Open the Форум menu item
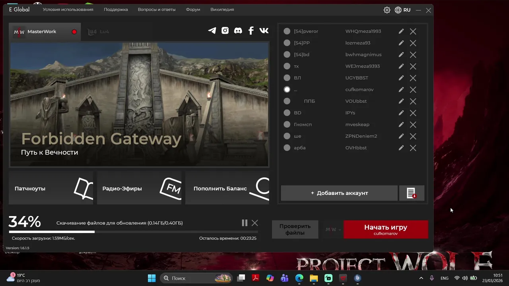Image resolution: width=509 pixels, height=286 pixels. click(193, 10)
